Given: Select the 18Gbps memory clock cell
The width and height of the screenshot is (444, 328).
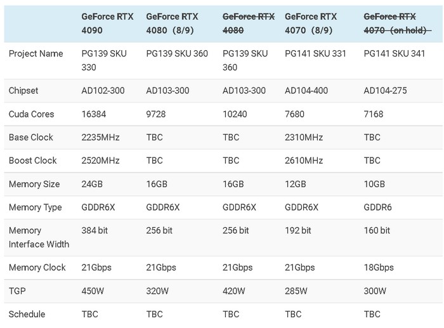Looking at the screenshot, I should 380,268.
